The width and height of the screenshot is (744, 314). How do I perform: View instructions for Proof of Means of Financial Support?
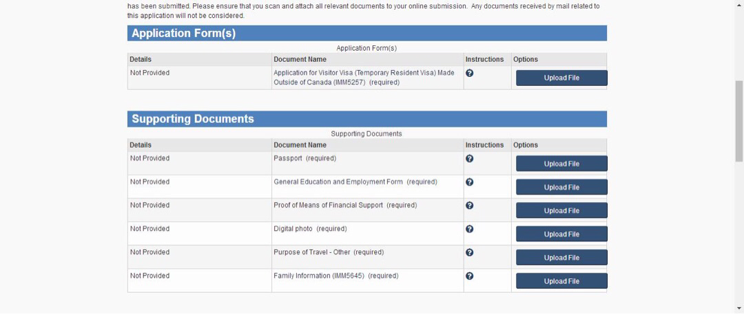pyautogui.click(x=469, y=205)
